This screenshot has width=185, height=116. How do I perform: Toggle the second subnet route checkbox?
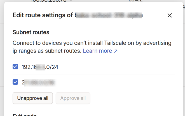point(15,82)
